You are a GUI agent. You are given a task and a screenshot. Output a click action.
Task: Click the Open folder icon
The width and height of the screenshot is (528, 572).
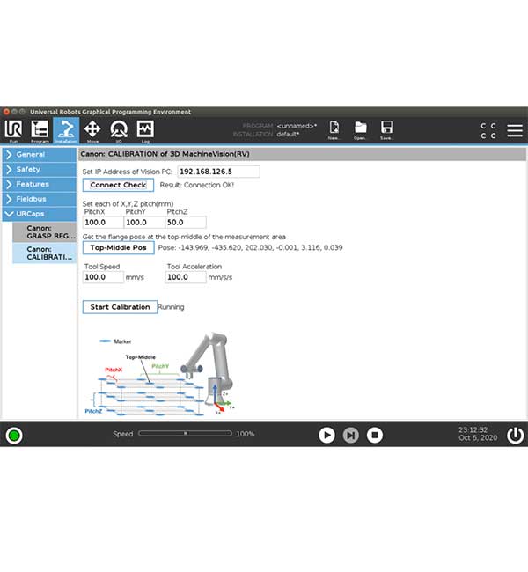tap(360, 130)
